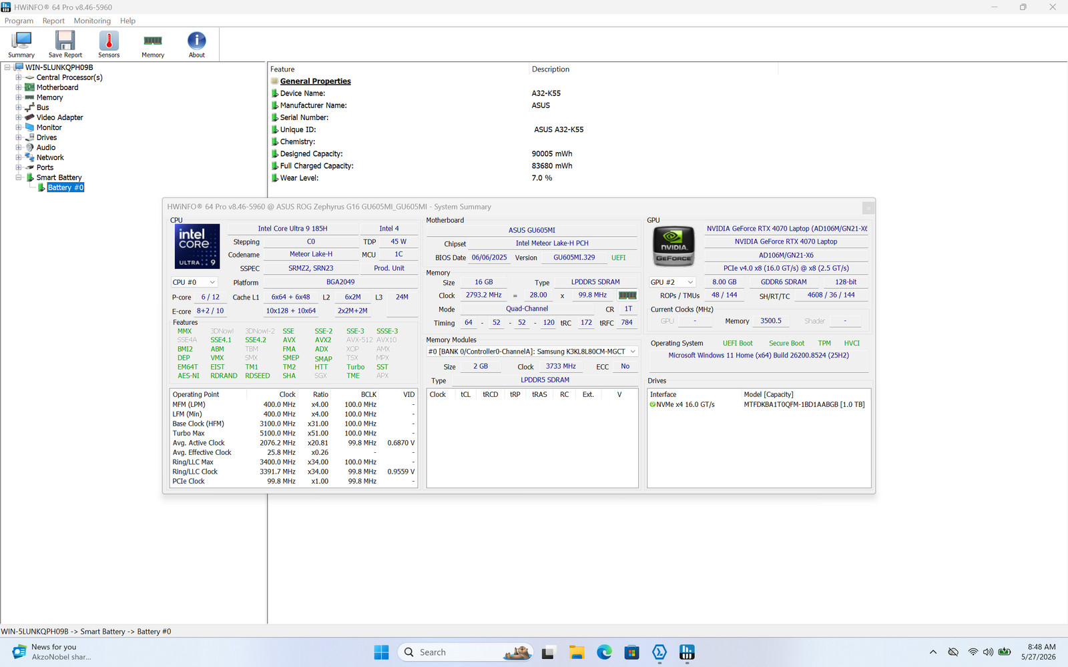Image resolution: width=1068 pixels, height=667 pixels.
Task: Open the HWiNFO taskbar icon
Action: (687, 652)
